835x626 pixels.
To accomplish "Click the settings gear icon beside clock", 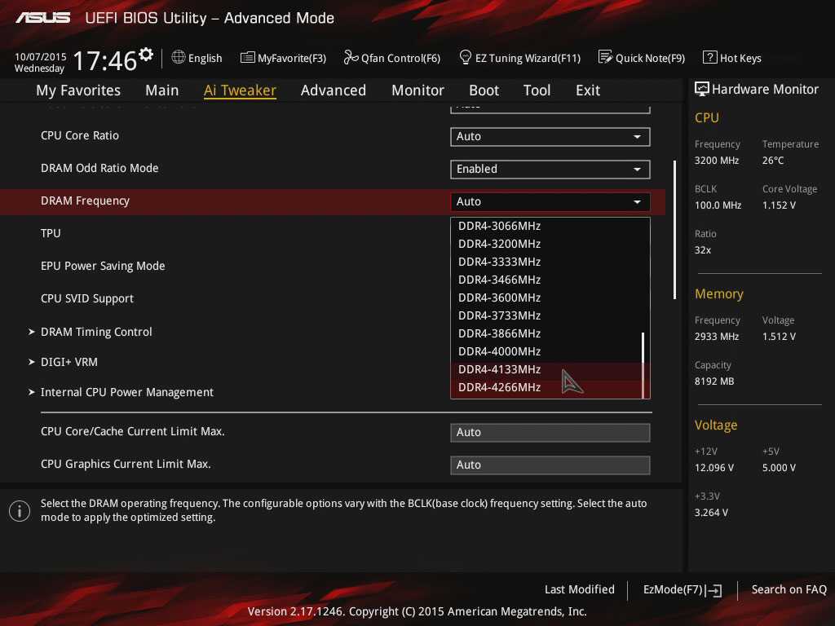I will tap(146, 54).
